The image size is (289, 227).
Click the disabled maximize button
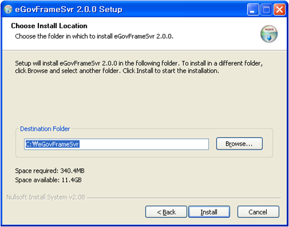pyautogui.click(x=266, y=9)
